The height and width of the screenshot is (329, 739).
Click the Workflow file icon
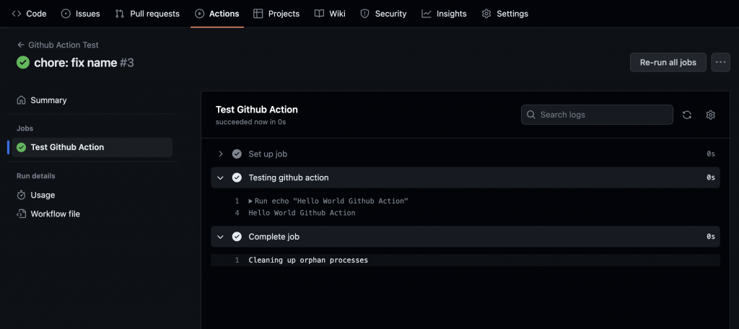coord(22,214)
